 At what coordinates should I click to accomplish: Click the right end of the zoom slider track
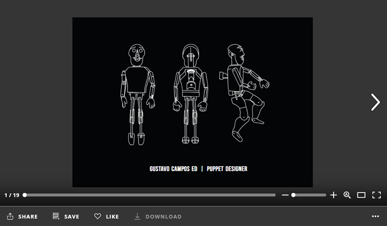tap(324, 195)
